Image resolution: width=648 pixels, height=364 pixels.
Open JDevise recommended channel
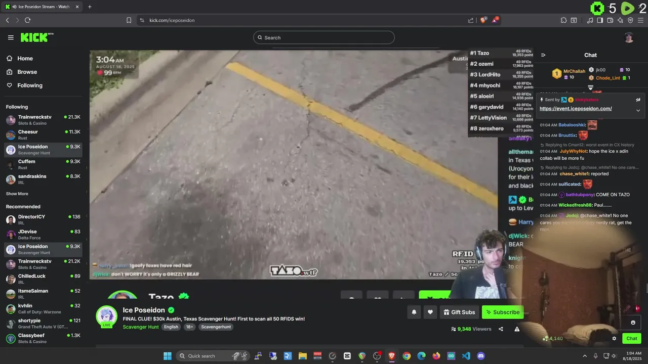(43, 234)
